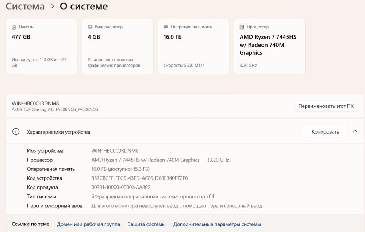Copy device specs with Копировать button

coord(325,132)
